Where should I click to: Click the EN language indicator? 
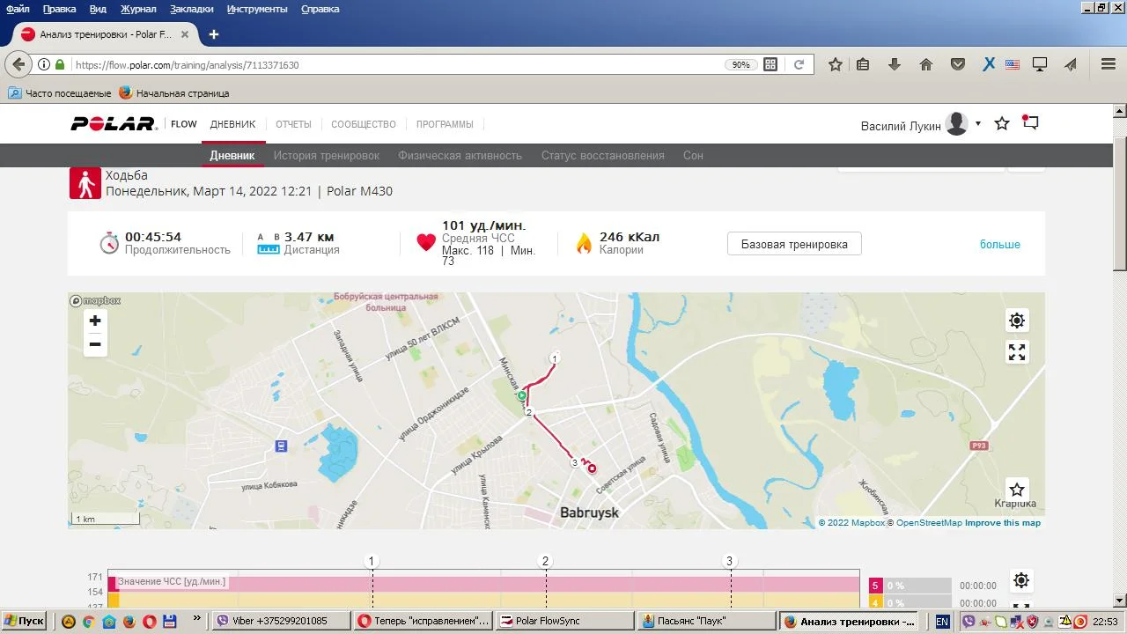(942, 622)
